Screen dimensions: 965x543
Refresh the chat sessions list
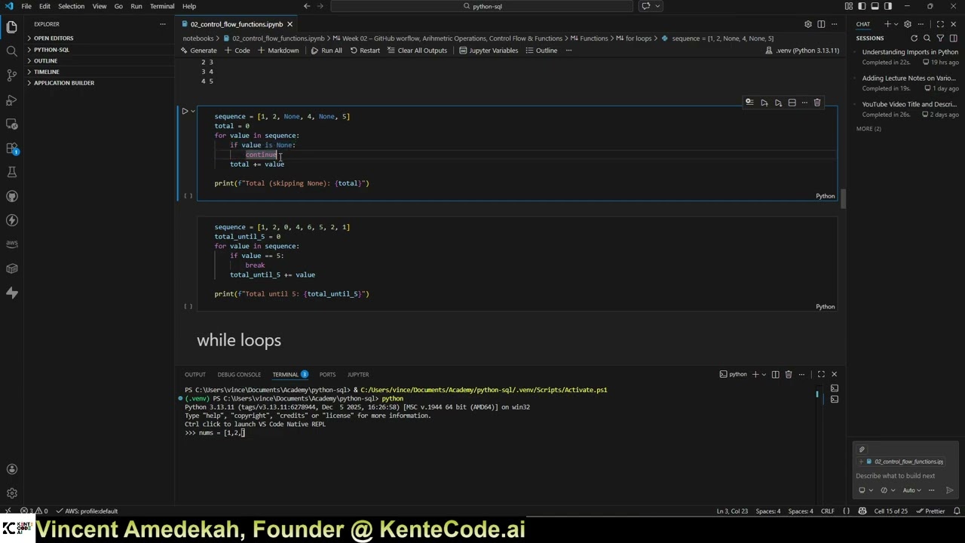[x=914, y=38]
